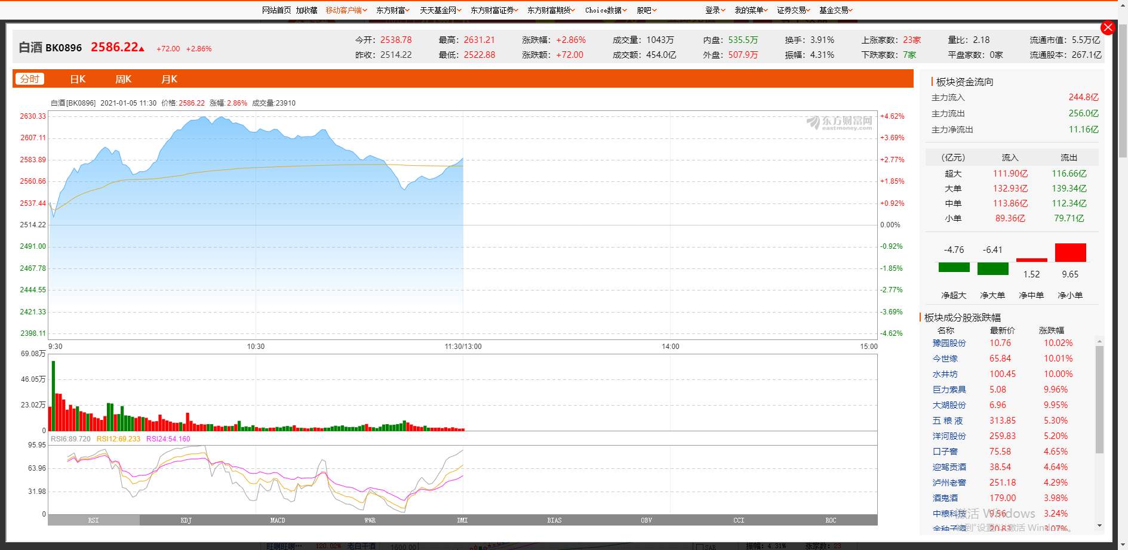Open the 我的菜单 dropdown
This screenshot has width=1128, height=550.
(751, 10)
